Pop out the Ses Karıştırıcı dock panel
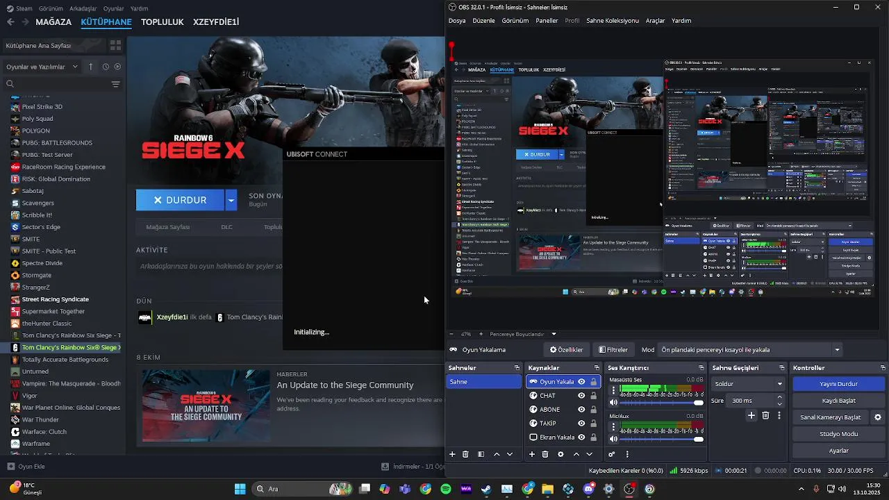This screenshot has width=889, height=500. pos(702,368)
